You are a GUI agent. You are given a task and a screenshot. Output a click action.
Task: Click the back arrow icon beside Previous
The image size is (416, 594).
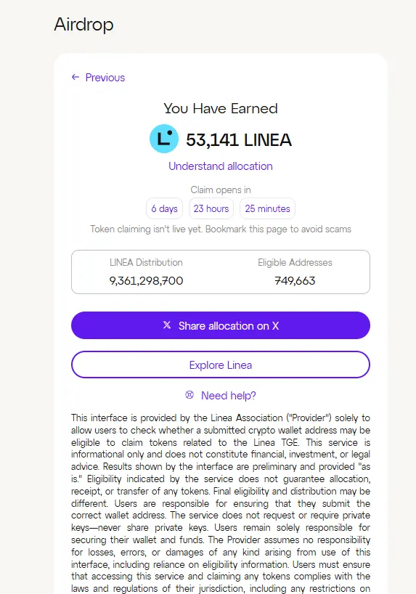tap(76, 77)
